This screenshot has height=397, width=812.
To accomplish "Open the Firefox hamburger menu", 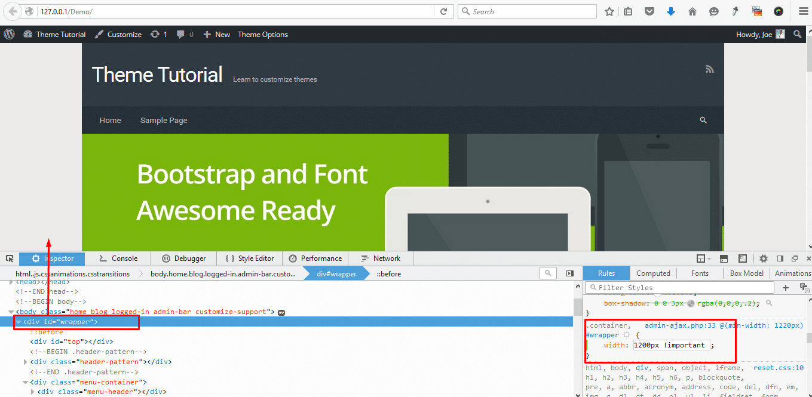I will tap(802, 11).
